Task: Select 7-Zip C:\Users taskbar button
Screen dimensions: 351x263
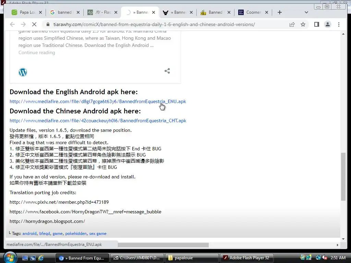Action: point(137,258)
